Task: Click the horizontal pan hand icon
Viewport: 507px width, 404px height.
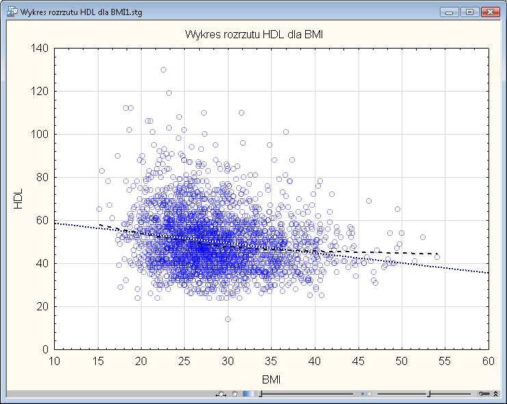Action: (x=221, y=394)
